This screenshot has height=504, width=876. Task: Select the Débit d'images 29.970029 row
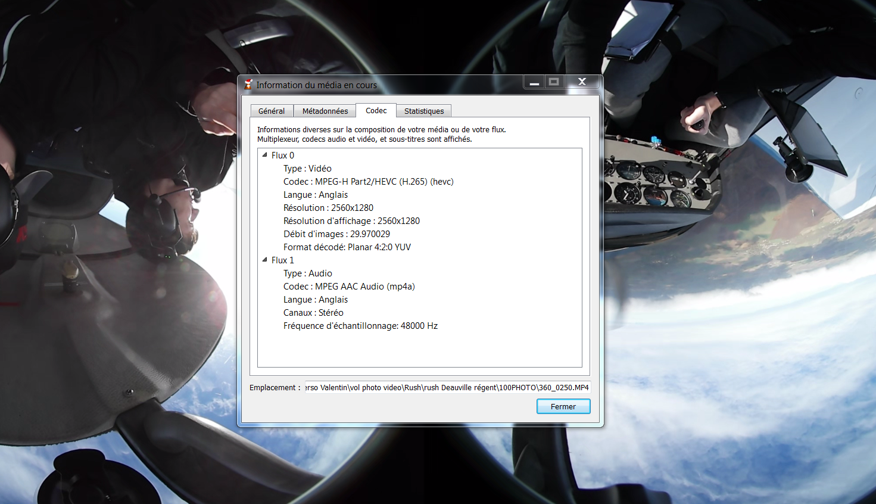(336, 234)
